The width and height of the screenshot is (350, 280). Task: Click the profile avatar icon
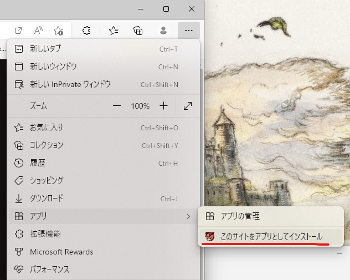coord(163,30)
